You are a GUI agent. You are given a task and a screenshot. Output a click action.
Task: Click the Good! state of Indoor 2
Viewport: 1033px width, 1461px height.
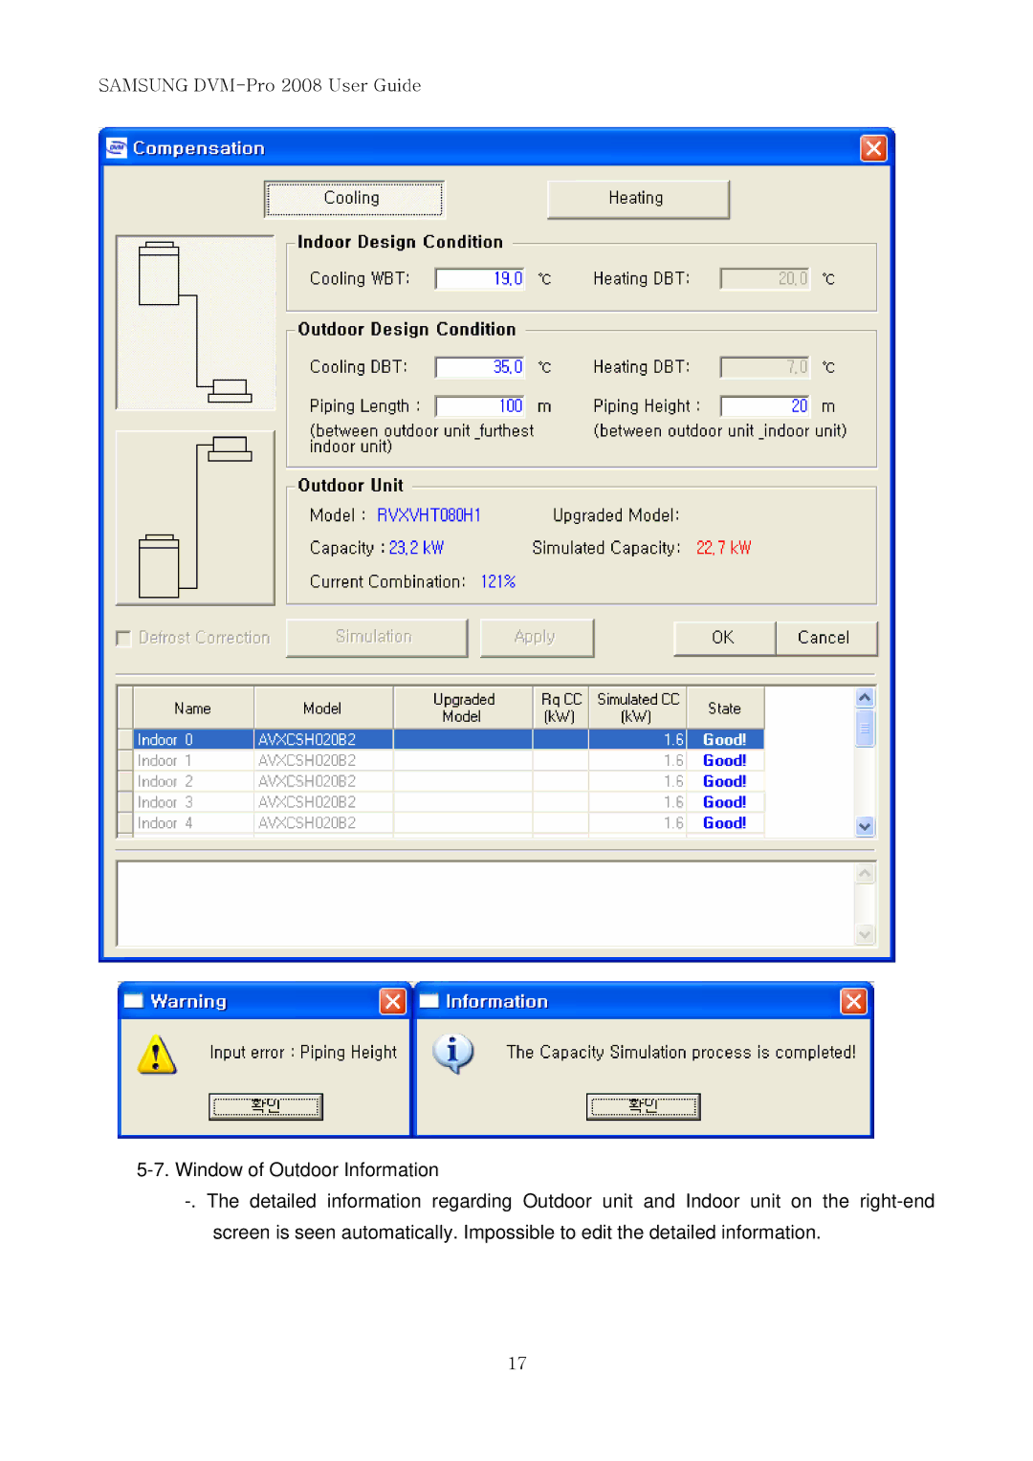725,781
